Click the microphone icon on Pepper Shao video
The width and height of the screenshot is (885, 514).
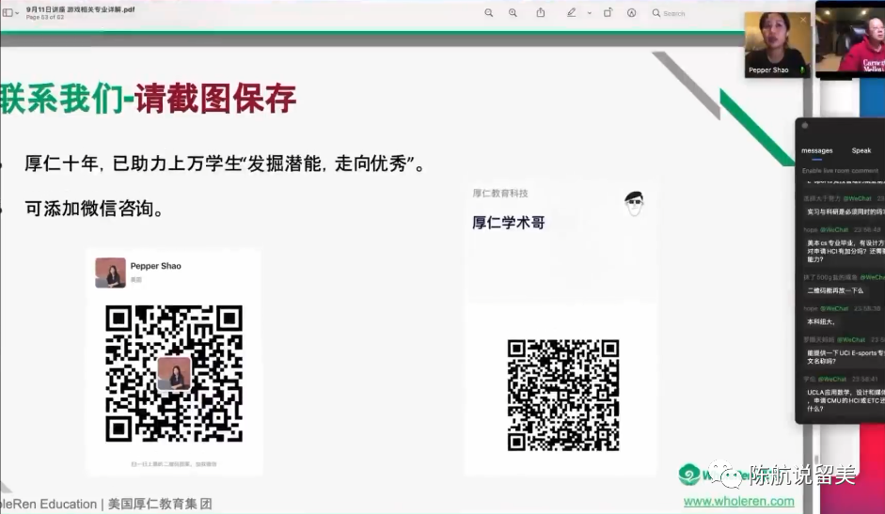[x=801, y=70]
